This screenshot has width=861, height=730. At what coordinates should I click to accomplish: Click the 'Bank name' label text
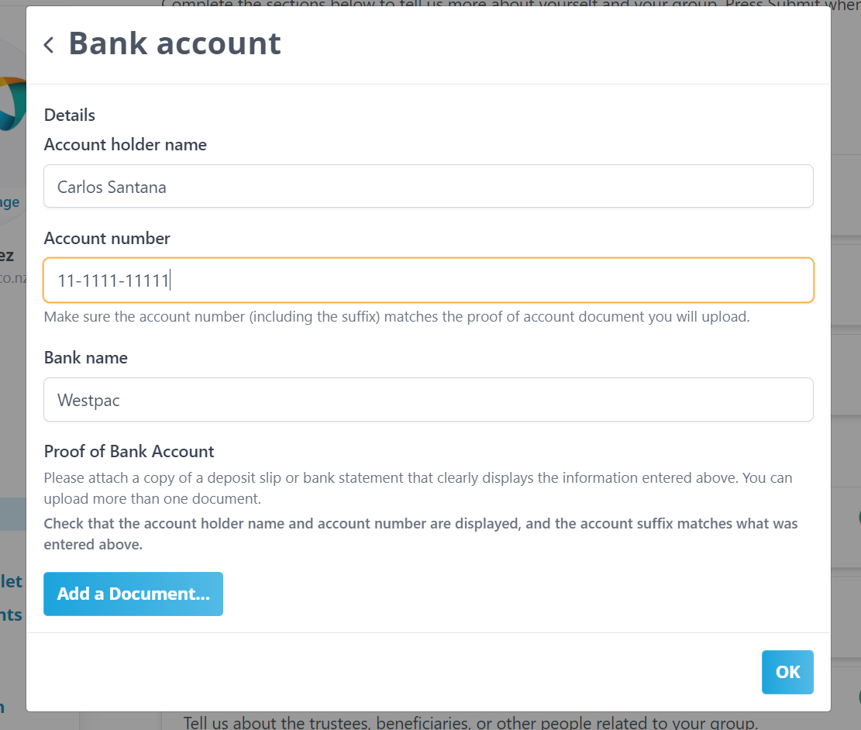click(86, 357)
